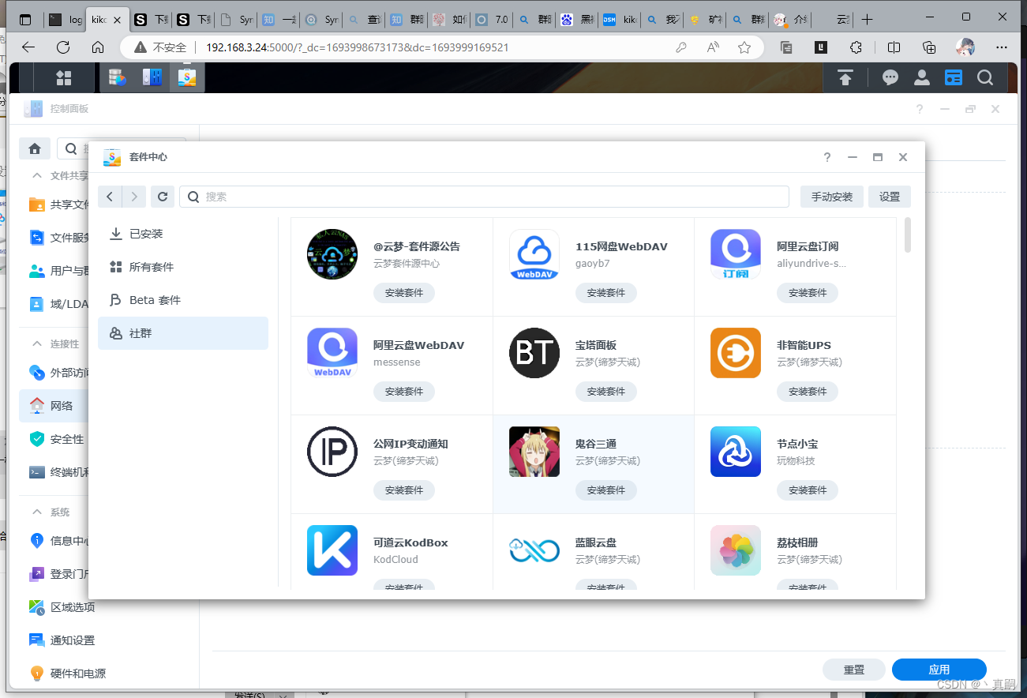
Task: Select 所有套件 in Package Center sidebar
Action: coord(183,267)
